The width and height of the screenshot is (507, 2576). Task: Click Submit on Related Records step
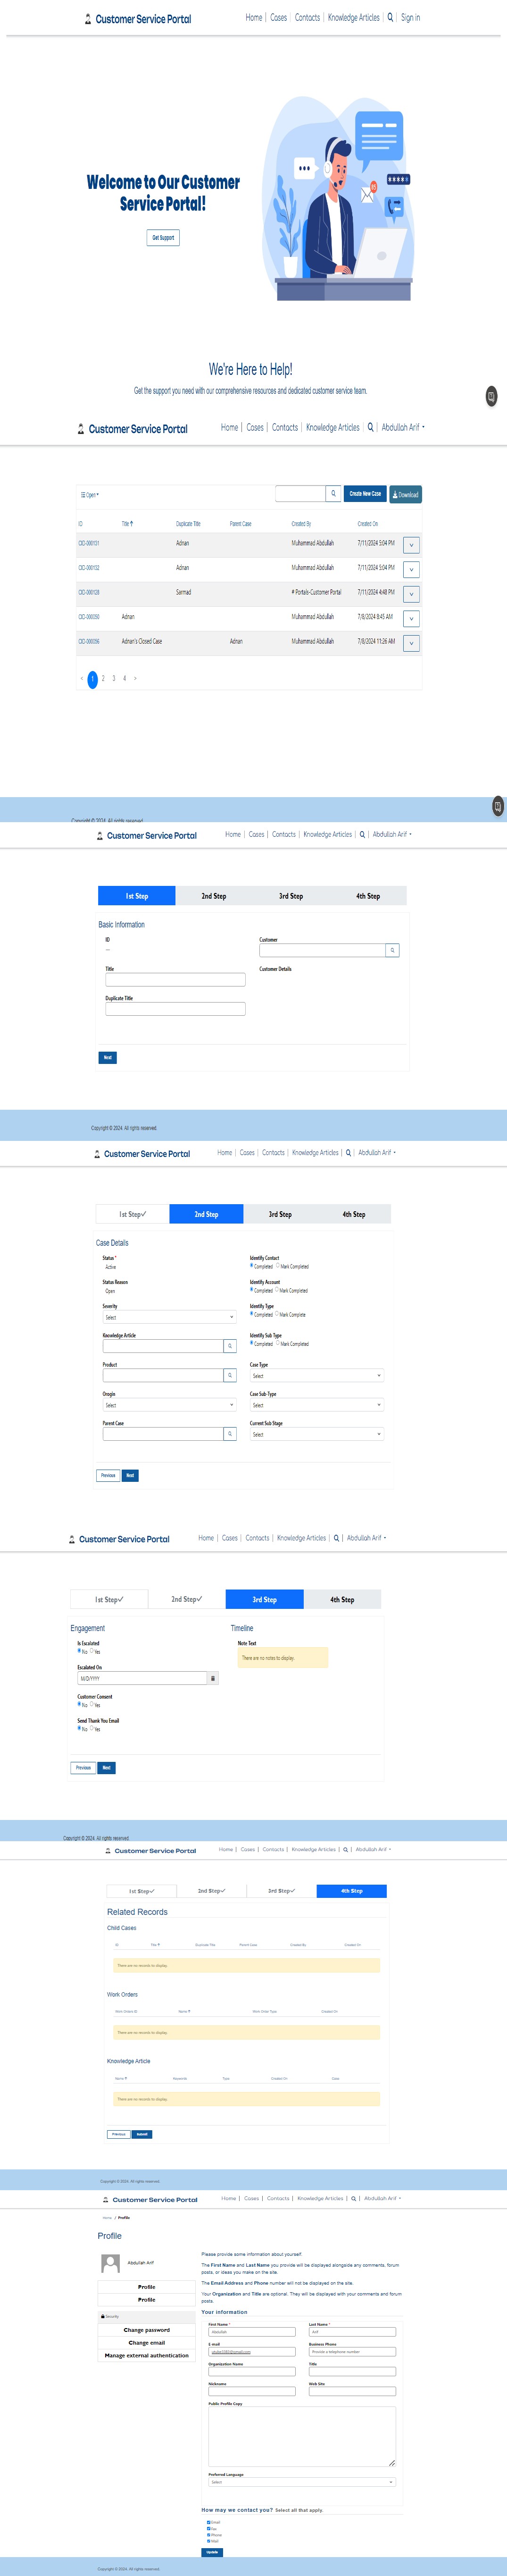[141, 2134]
